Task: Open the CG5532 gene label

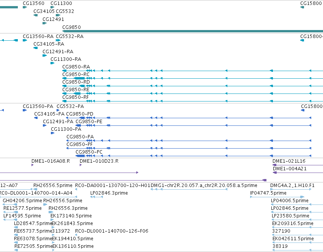Action: 65,11
